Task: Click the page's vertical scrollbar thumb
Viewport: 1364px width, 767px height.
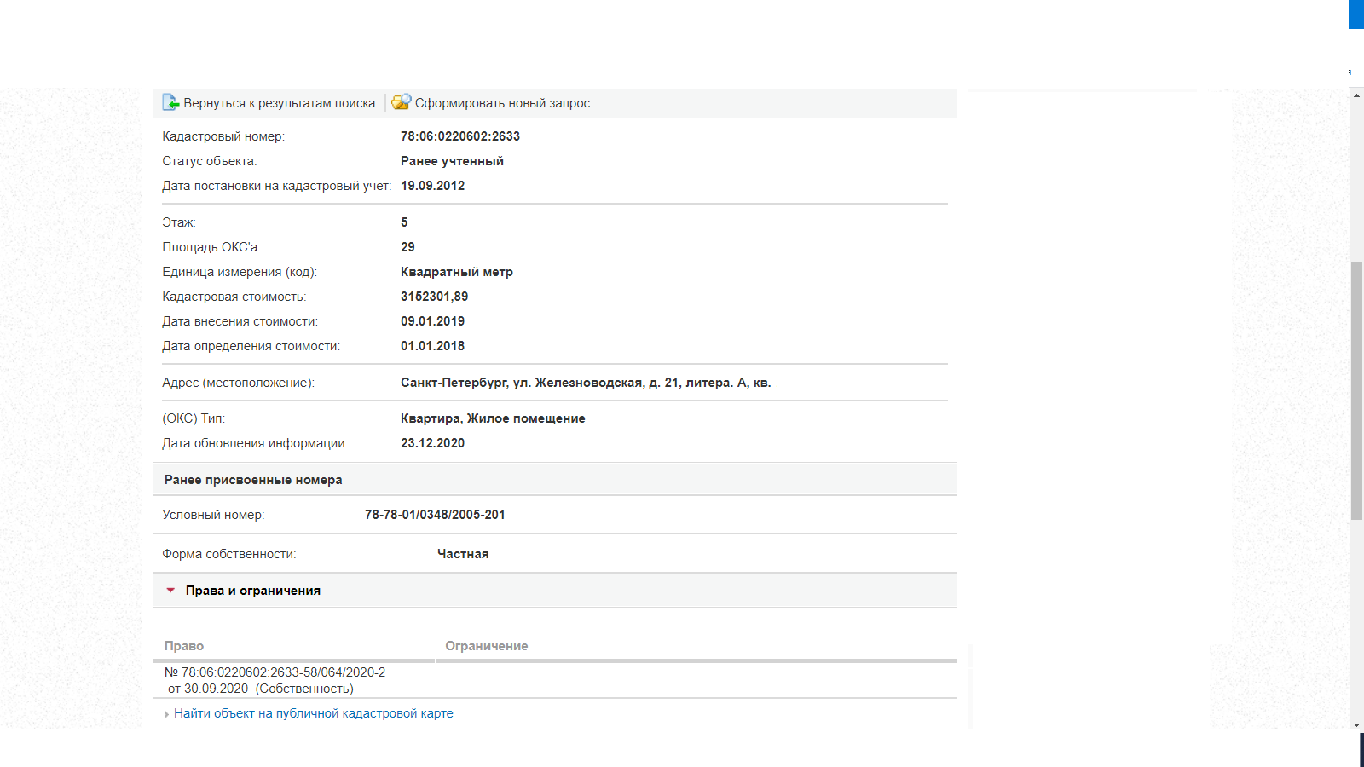Action: coord(1356,390)
